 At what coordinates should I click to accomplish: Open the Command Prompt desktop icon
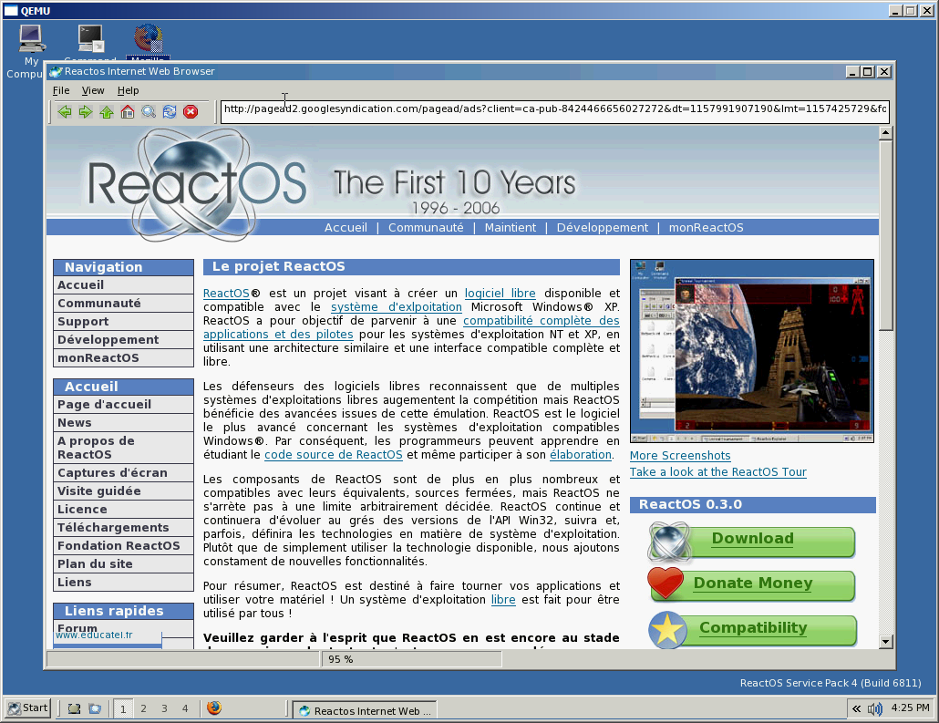90,43
